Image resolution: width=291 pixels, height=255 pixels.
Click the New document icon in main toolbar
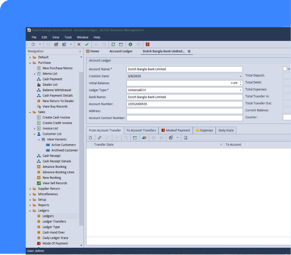33,45
